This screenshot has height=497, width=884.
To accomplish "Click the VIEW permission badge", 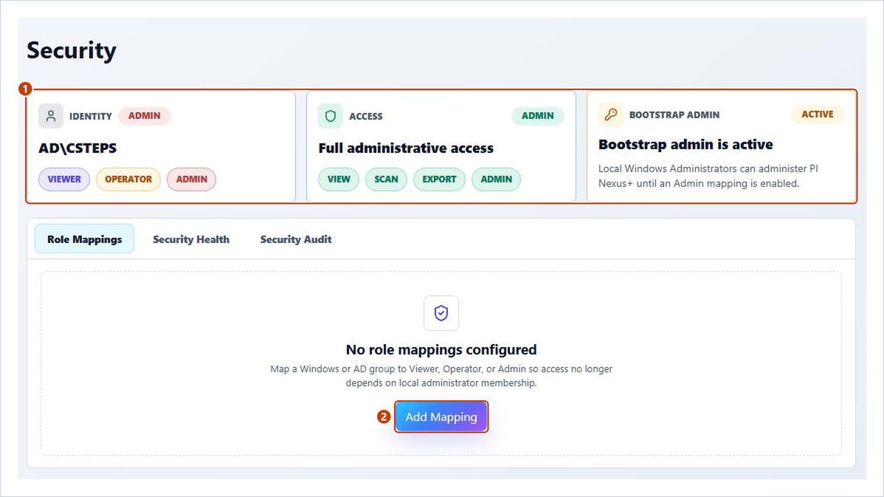I will point(339,179).
